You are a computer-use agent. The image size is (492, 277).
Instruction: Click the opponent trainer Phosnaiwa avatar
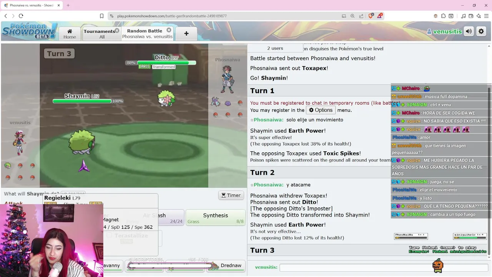tap(227, 79)
